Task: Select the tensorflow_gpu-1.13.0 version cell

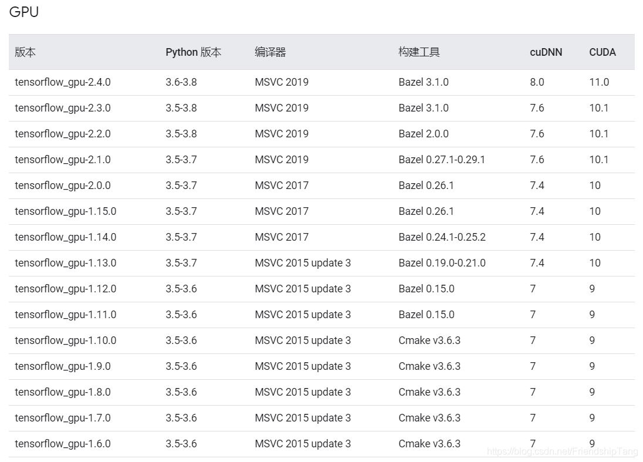Action: [65, 263]
